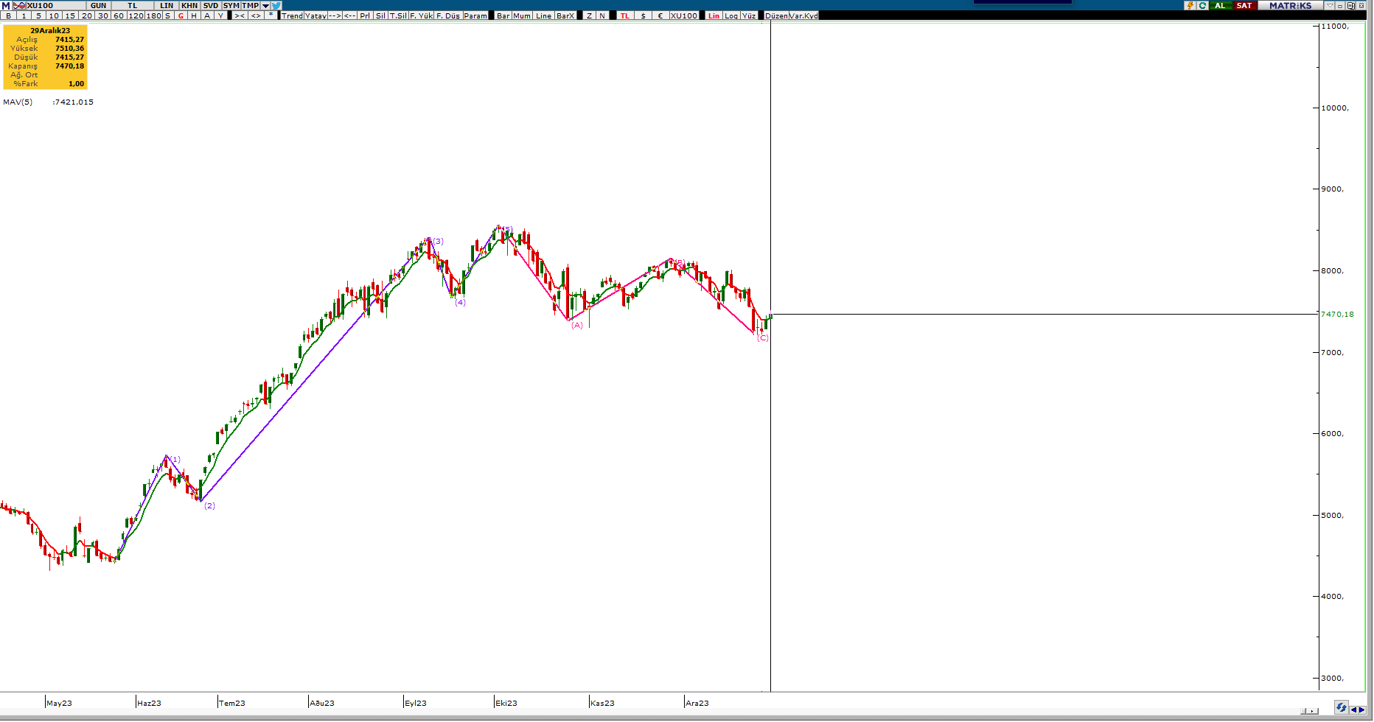Toggle currency to dollar ($)
The image size is (1374, 722).
643,15
